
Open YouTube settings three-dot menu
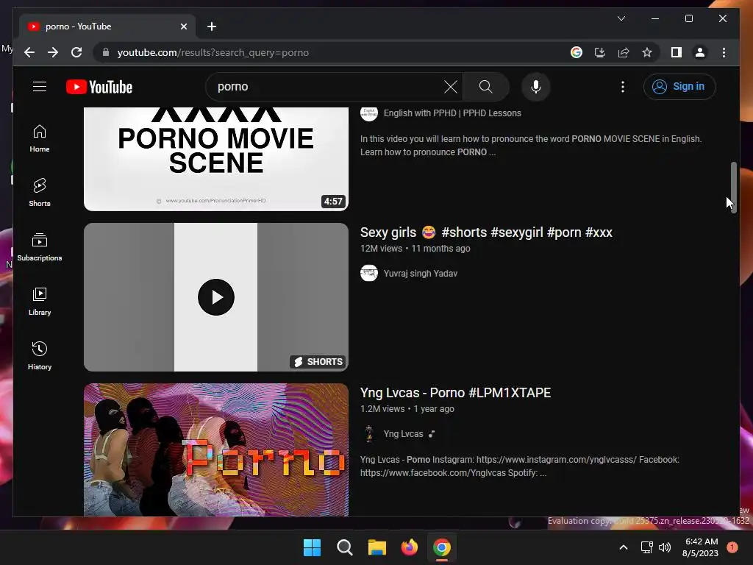[623, 87]
